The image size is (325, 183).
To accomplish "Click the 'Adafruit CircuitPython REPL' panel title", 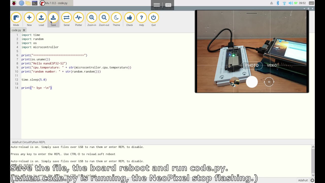I will click(29, 142).
